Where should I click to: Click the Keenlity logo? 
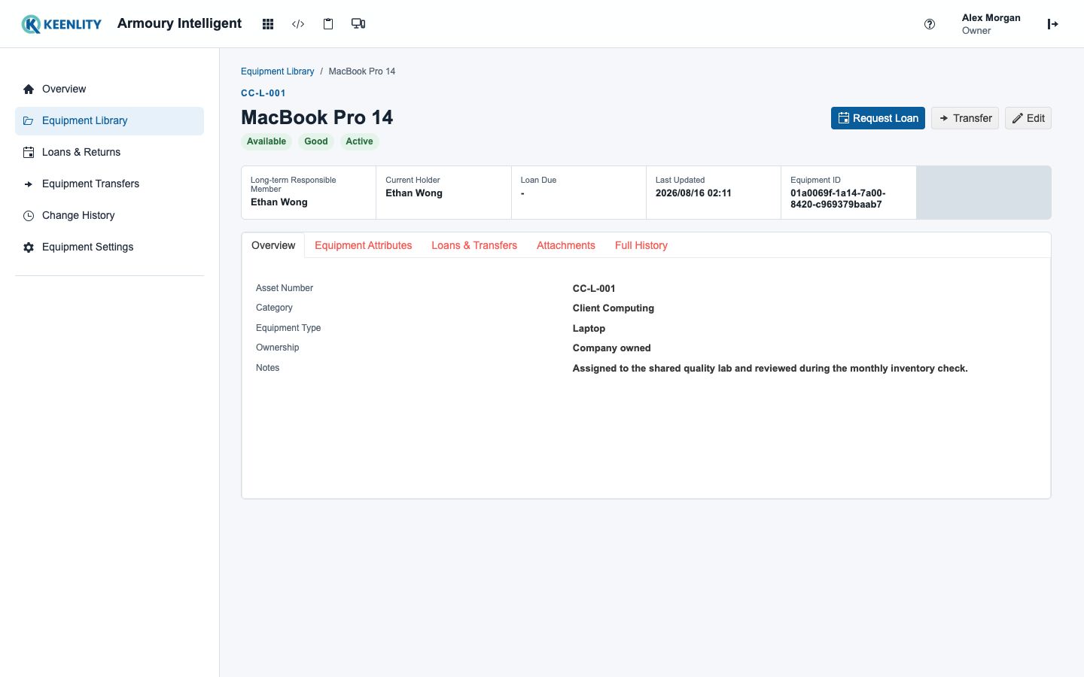[x=61, y=24]
